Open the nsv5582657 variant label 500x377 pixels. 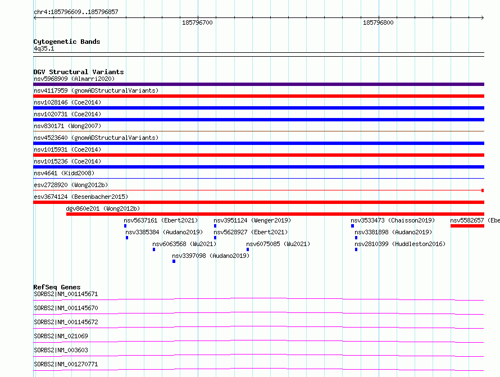pos(475,220)
